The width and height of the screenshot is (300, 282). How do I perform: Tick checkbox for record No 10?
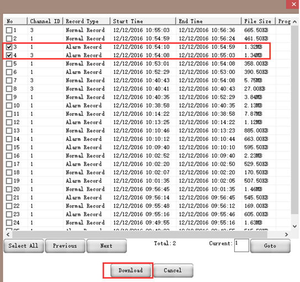[9, 105]
